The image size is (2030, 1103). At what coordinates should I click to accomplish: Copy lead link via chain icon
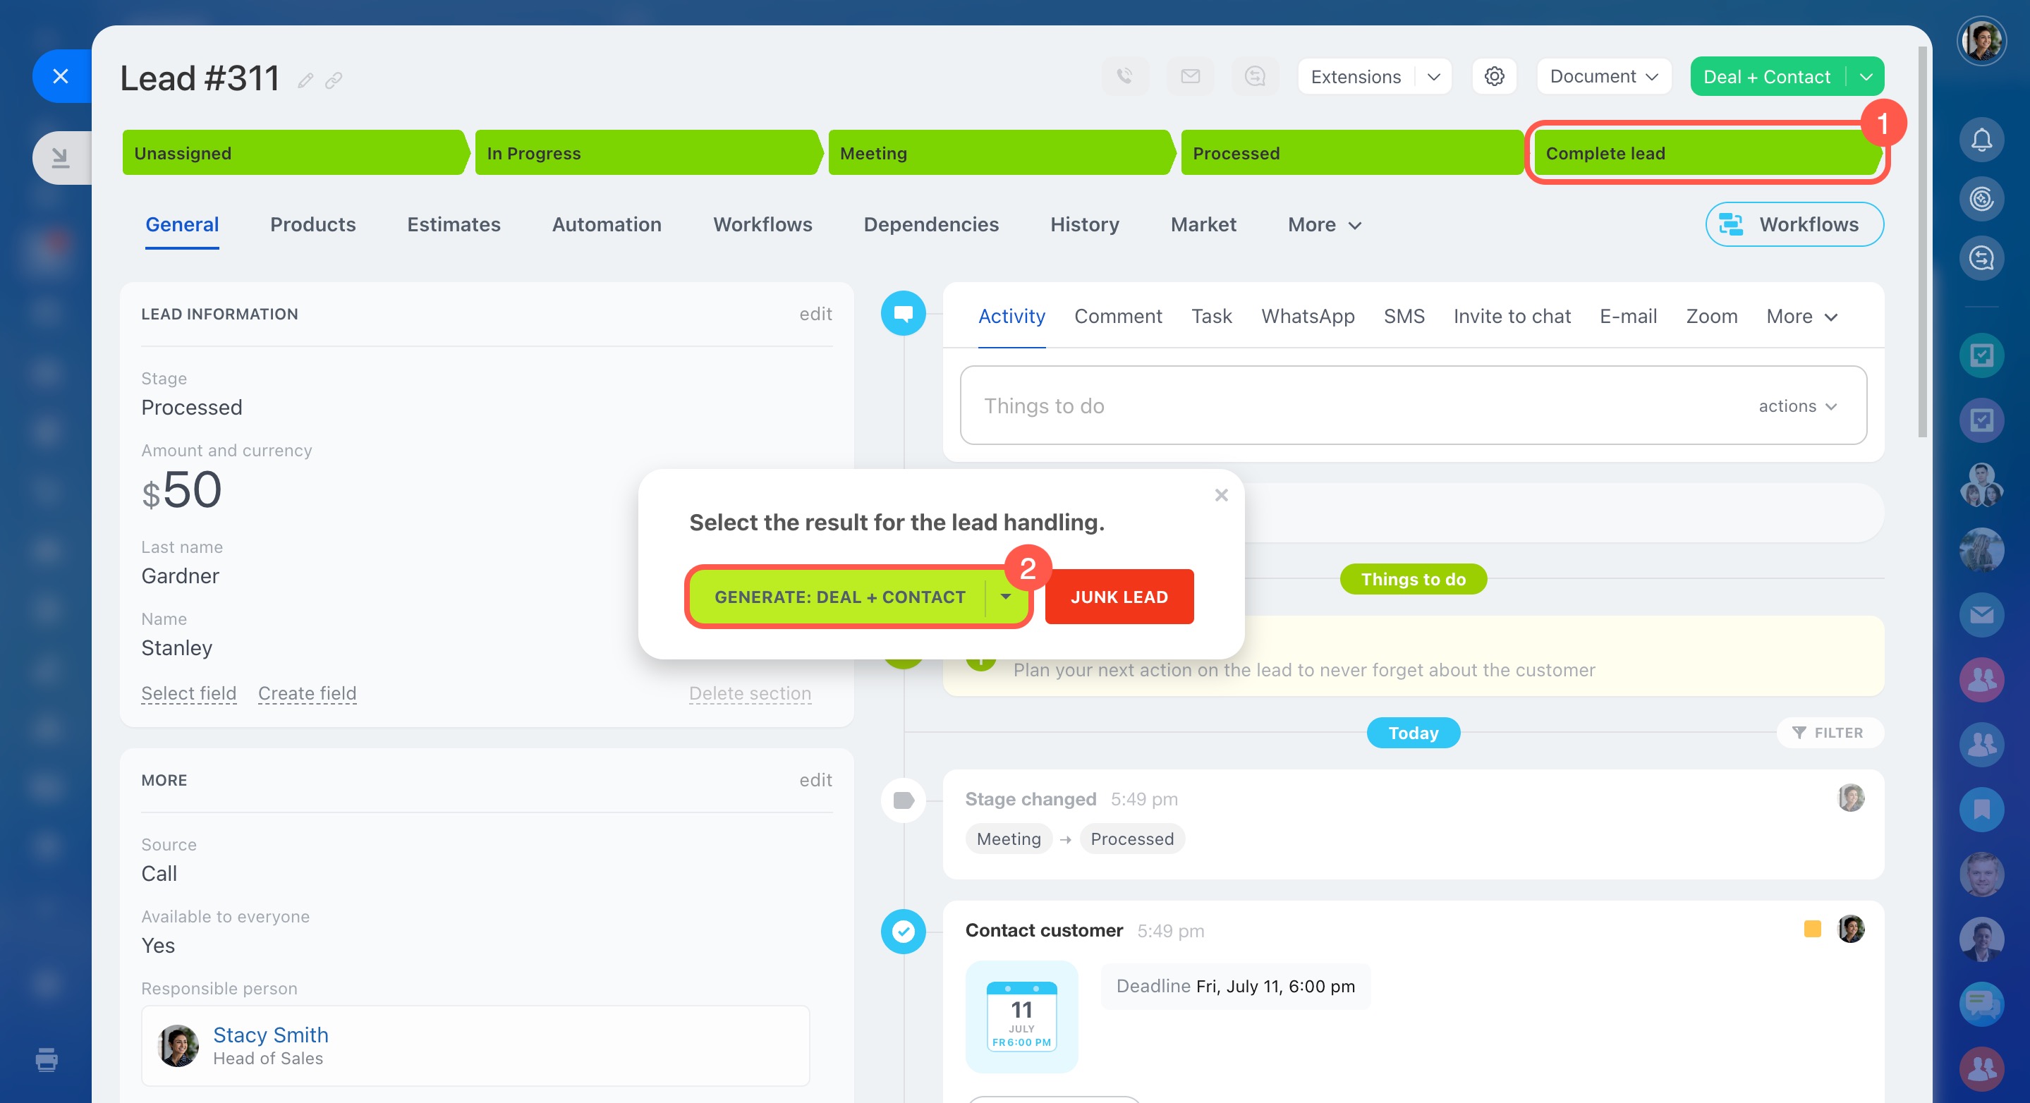(x=334, y=80)
